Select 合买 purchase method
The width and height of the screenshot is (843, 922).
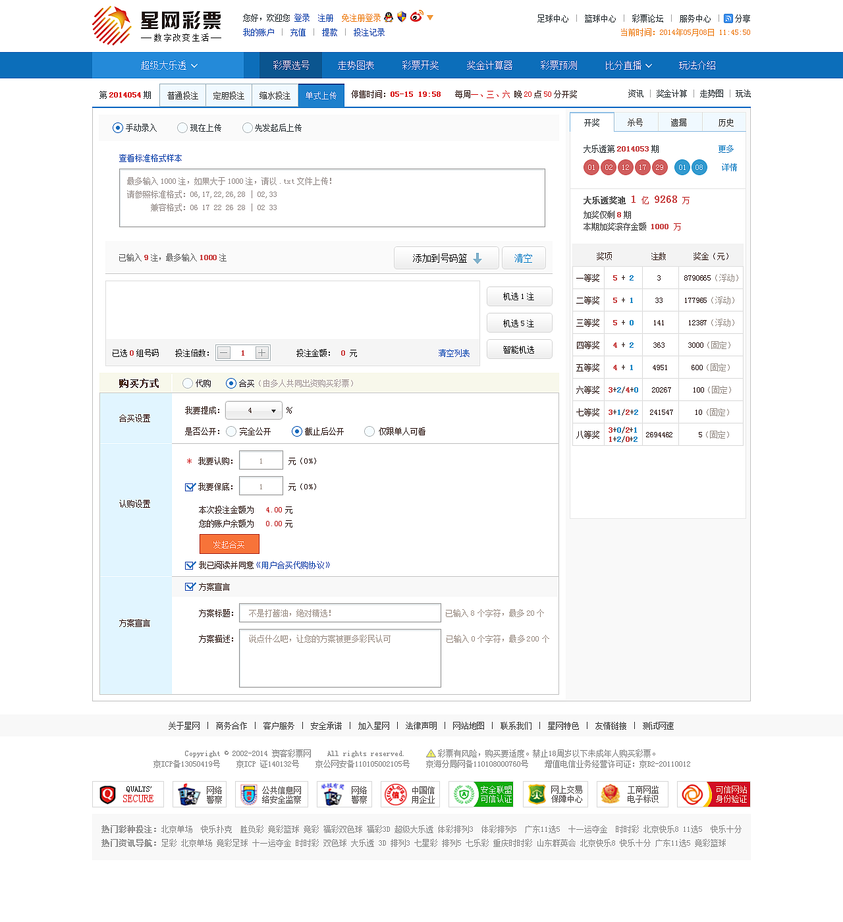[x=231, y=383]
